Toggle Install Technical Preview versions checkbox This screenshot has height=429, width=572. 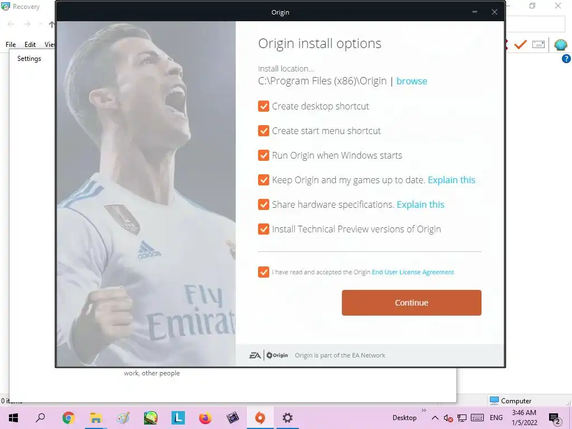point(264,229)
